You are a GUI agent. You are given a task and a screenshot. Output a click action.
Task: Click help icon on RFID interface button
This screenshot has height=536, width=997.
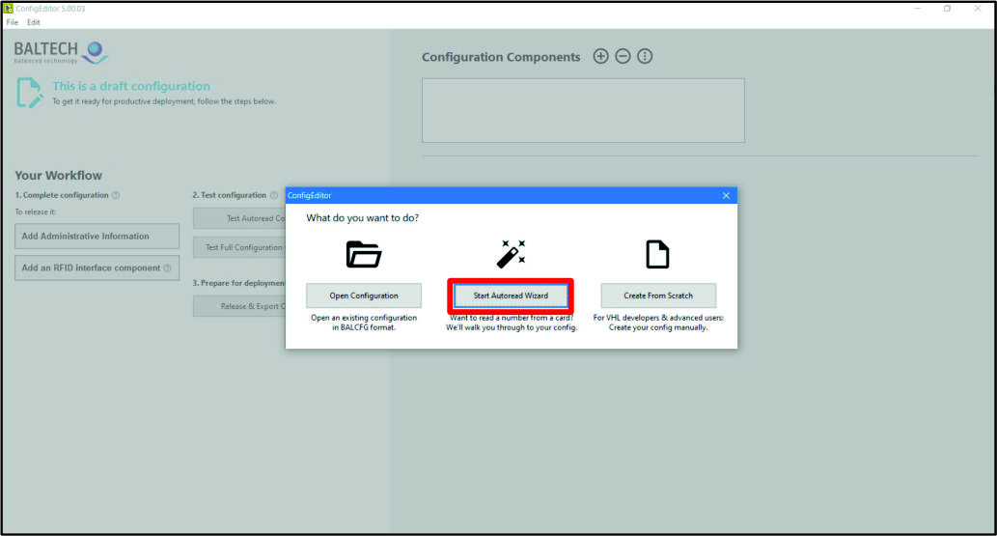(x=167, y=268)
